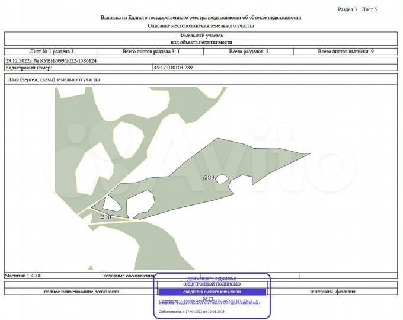Click the certificate validity dates line
The height and width of the screenshot is (320, 403).
192,312
